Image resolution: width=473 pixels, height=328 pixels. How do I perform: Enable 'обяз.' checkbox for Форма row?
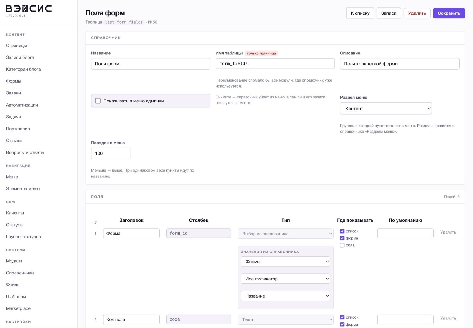coord(342,245)
